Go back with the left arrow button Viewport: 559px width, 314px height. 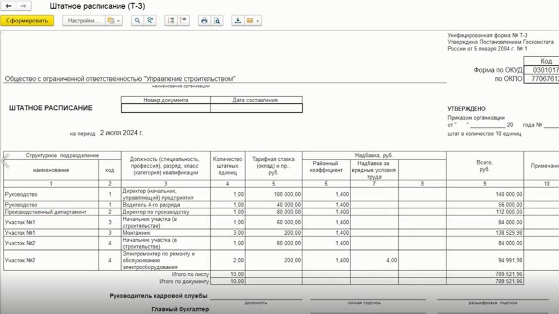9,6
